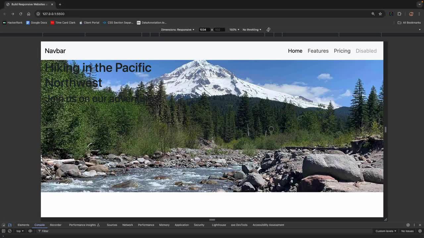Click the Features link in the navbar
Viewport: 424px width, 238px height.
(x=318, y=51)
